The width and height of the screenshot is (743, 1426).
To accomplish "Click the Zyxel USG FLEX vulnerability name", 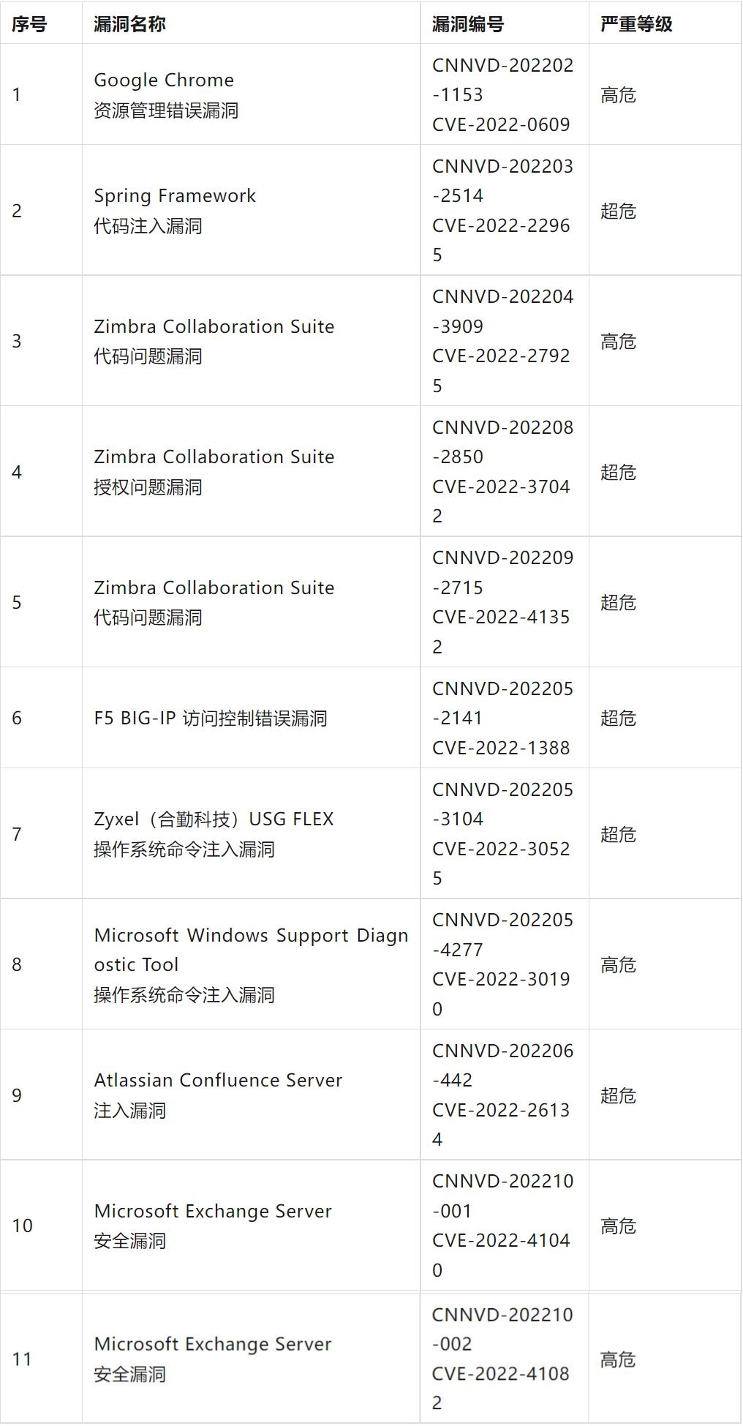I will (214, 833).
